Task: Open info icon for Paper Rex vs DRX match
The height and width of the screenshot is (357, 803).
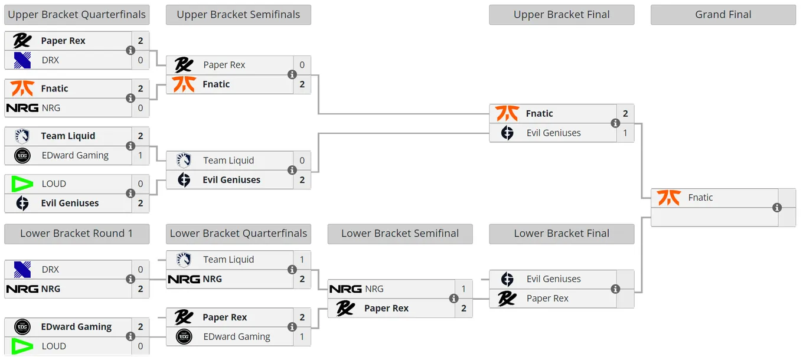Action: coord(130,50)
